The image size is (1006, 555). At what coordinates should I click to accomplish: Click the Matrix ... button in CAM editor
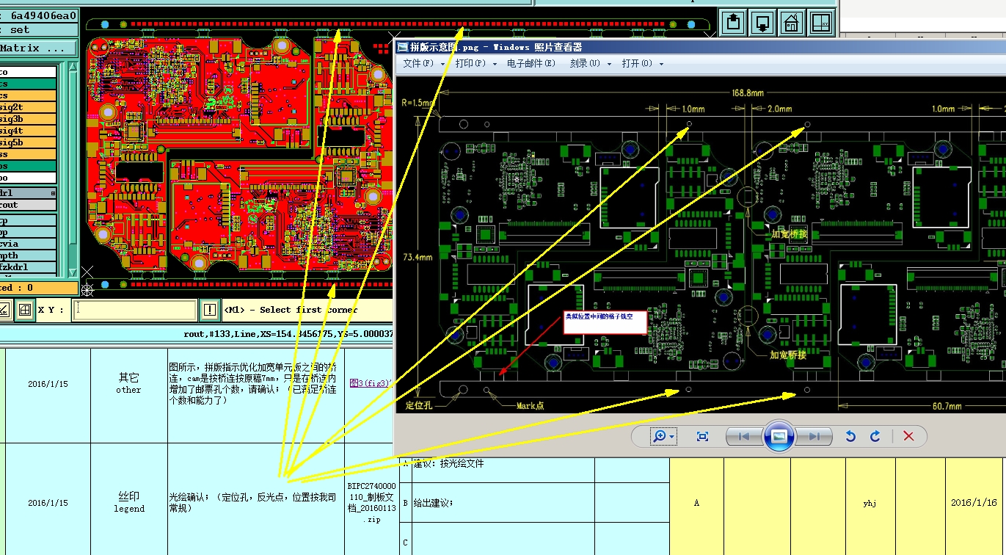pyautogui.click(x=38, y=48)
